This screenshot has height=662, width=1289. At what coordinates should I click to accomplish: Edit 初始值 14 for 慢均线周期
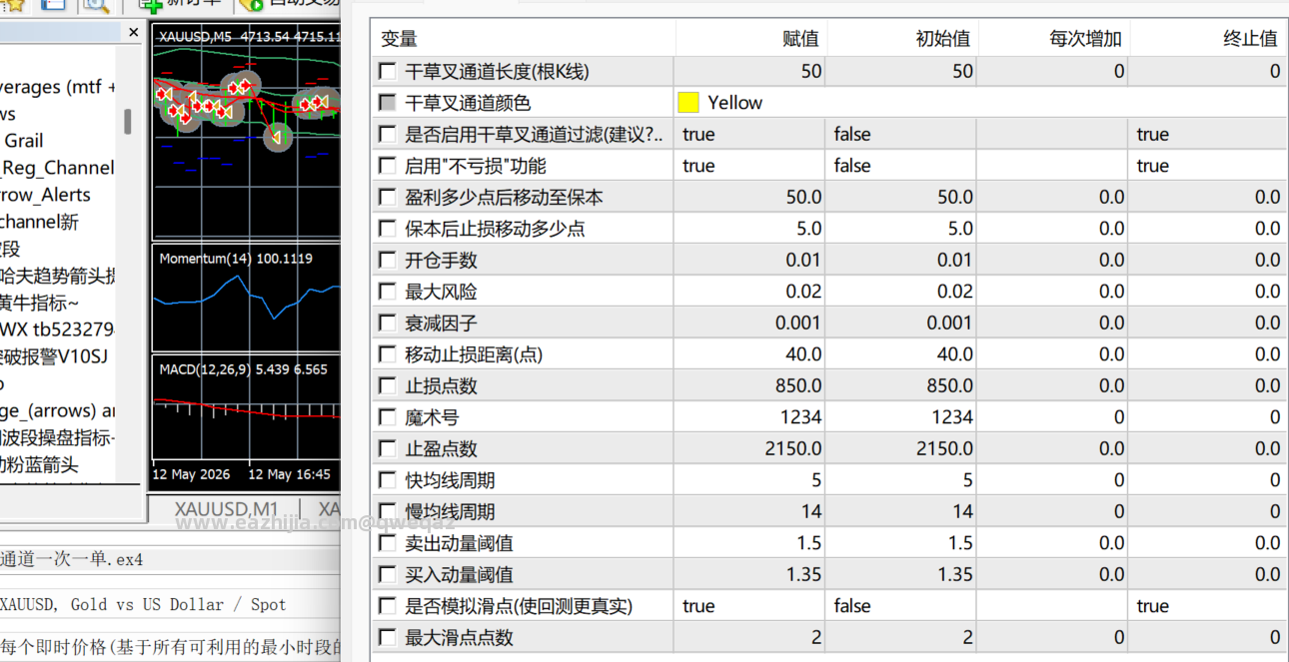click(x=902, y=512)
